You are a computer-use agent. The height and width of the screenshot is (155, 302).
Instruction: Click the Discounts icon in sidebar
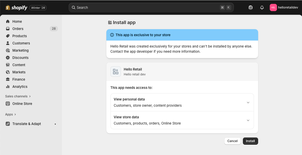[x=8, y=58]
